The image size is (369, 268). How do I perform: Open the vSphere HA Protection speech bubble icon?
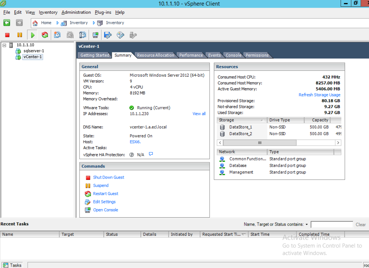[x=151, y=154]
